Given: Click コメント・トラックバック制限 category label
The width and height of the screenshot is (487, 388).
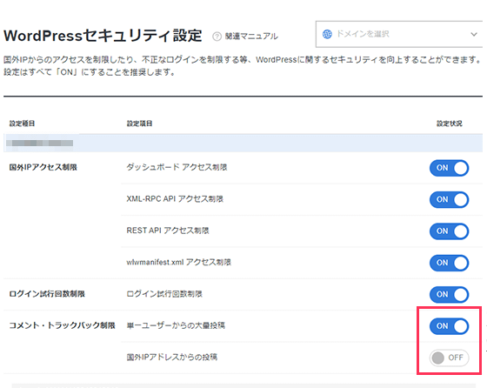Looking at the screenshot, I should tap(62, 325).
